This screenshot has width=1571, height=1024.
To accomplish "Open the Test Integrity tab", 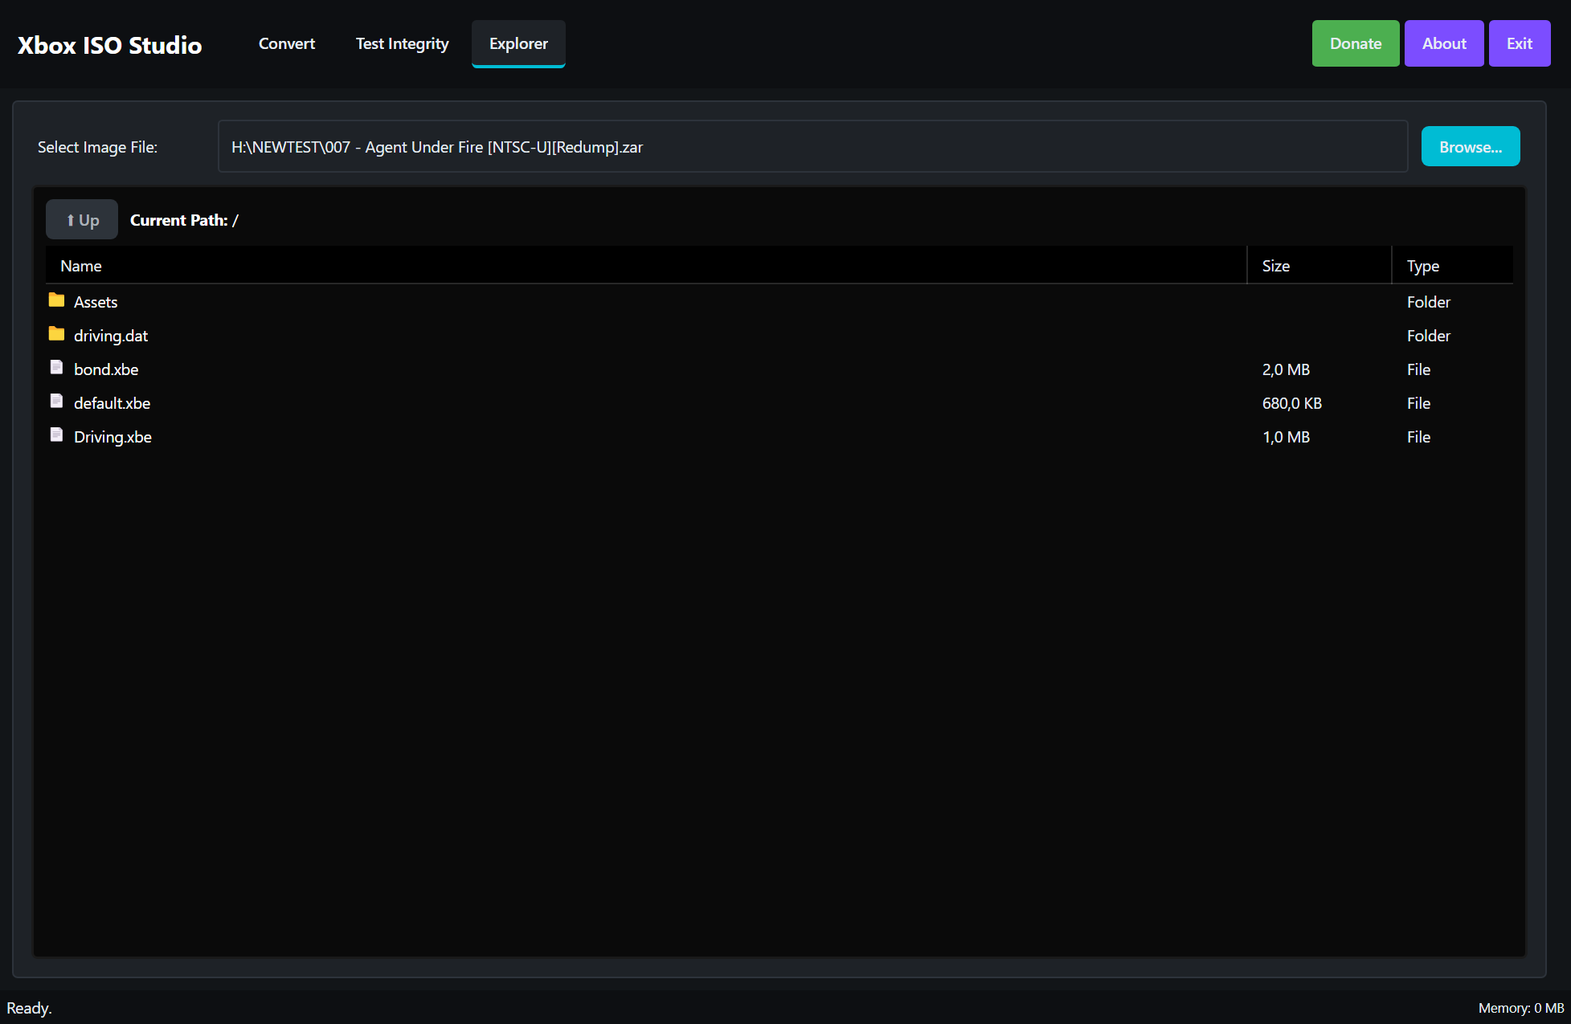I will [x=402, y=43].
